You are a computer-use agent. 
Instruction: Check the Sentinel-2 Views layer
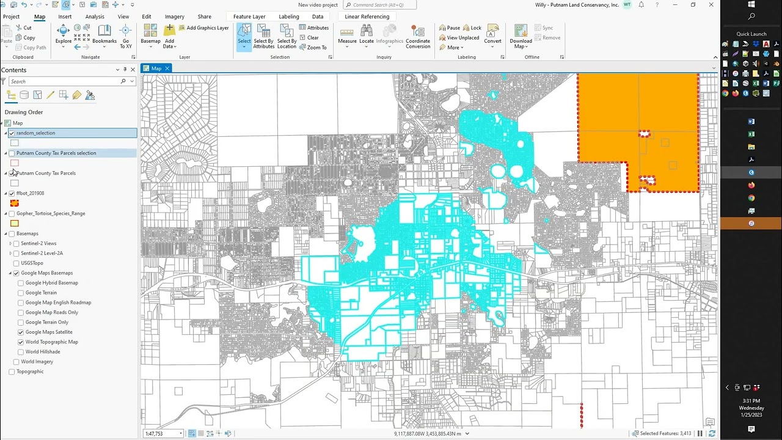pos(16,243)
